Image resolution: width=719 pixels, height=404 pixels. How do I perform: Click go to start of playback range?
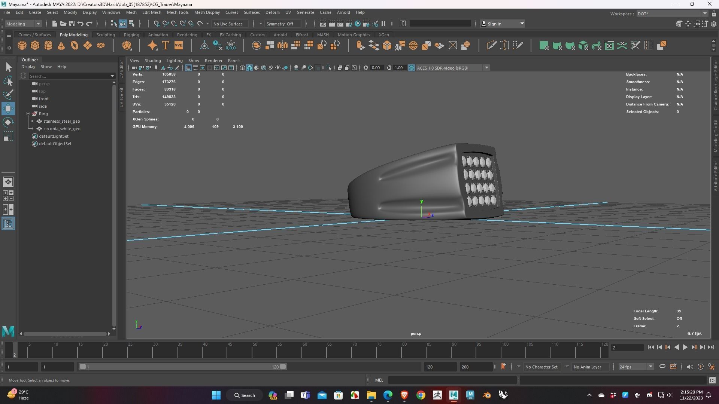(x=650, y=347)
